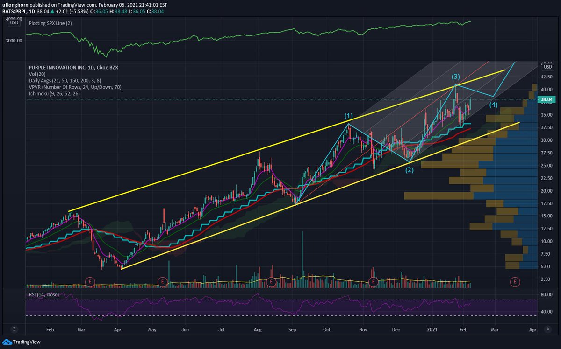
Task: Click the wave label (4) on chart
Action: tap(494, 105)
